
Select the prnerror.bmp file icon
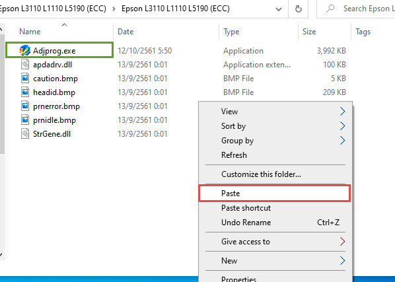[x=25, y=106]
